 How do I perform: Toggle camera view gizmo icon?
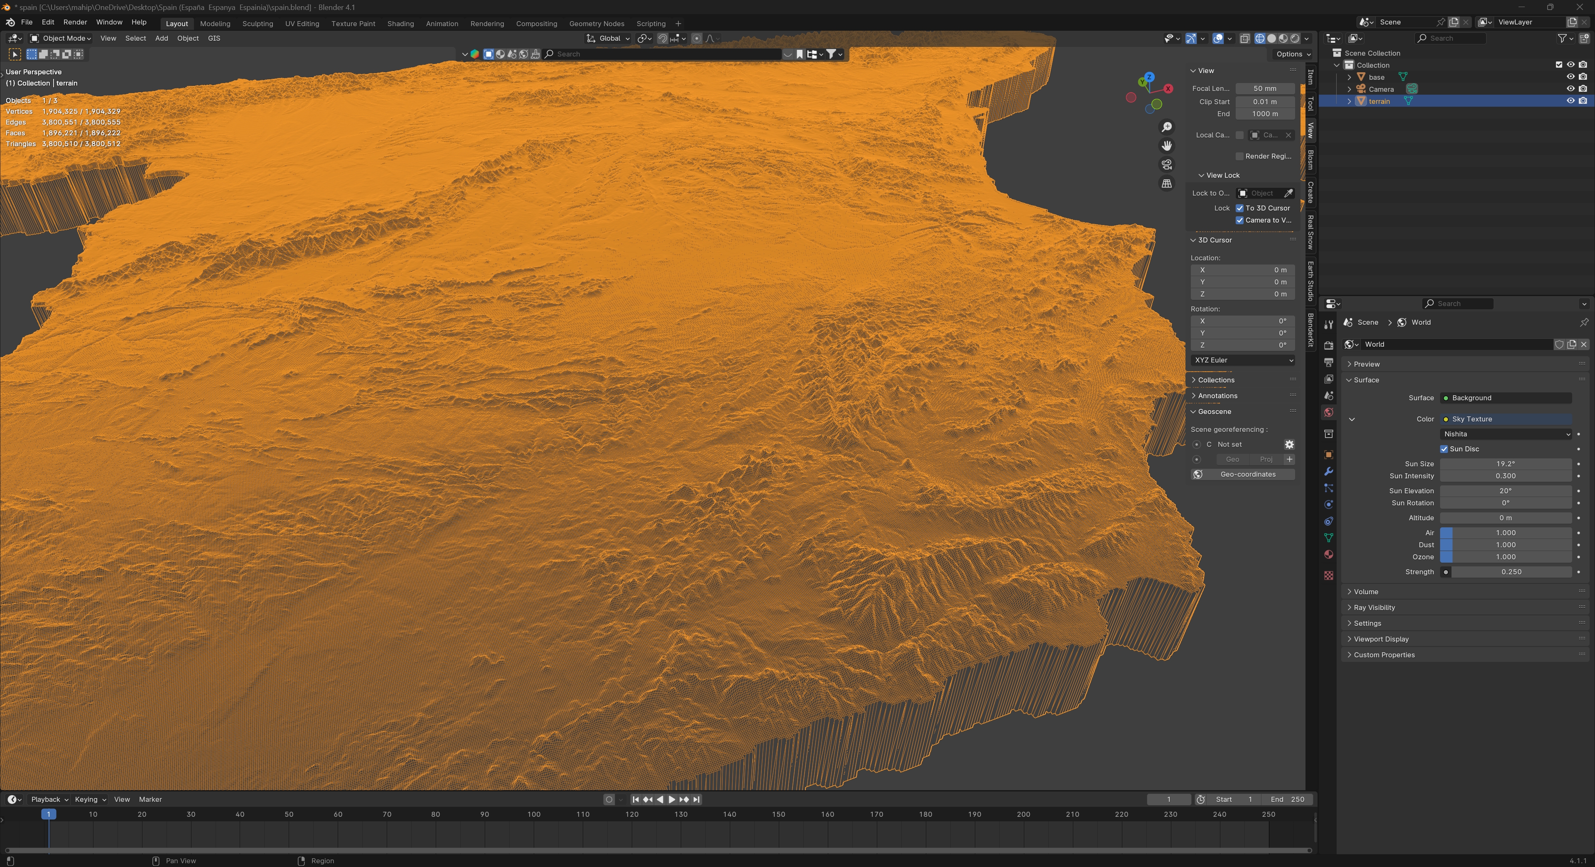click(x=1166, y=164)
